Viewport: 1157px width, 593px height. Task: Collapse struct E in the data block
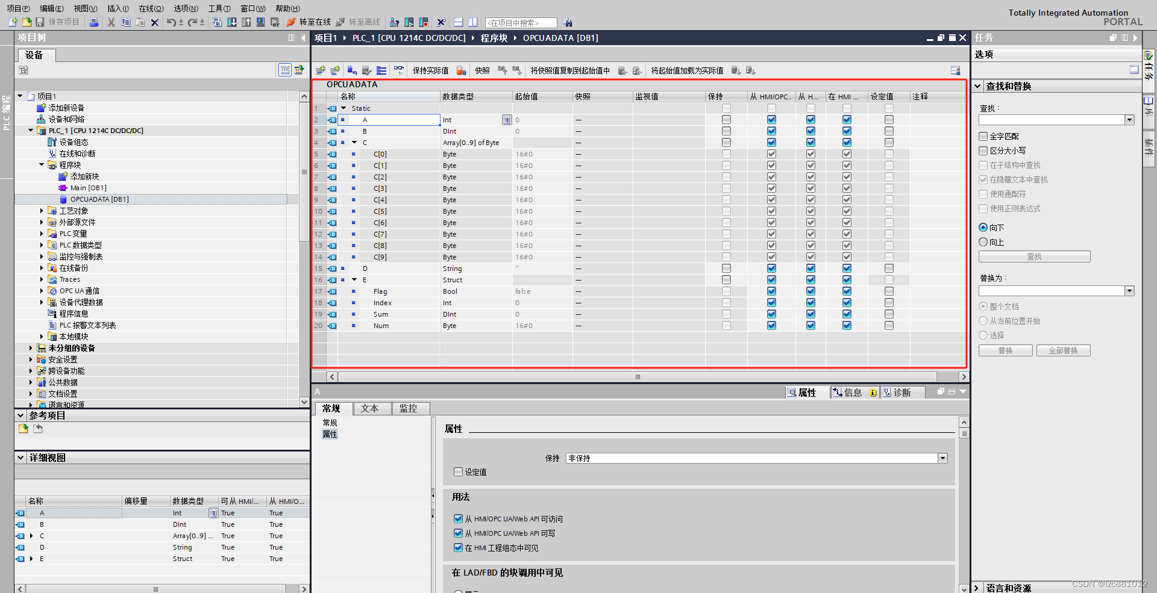[354, 280]
